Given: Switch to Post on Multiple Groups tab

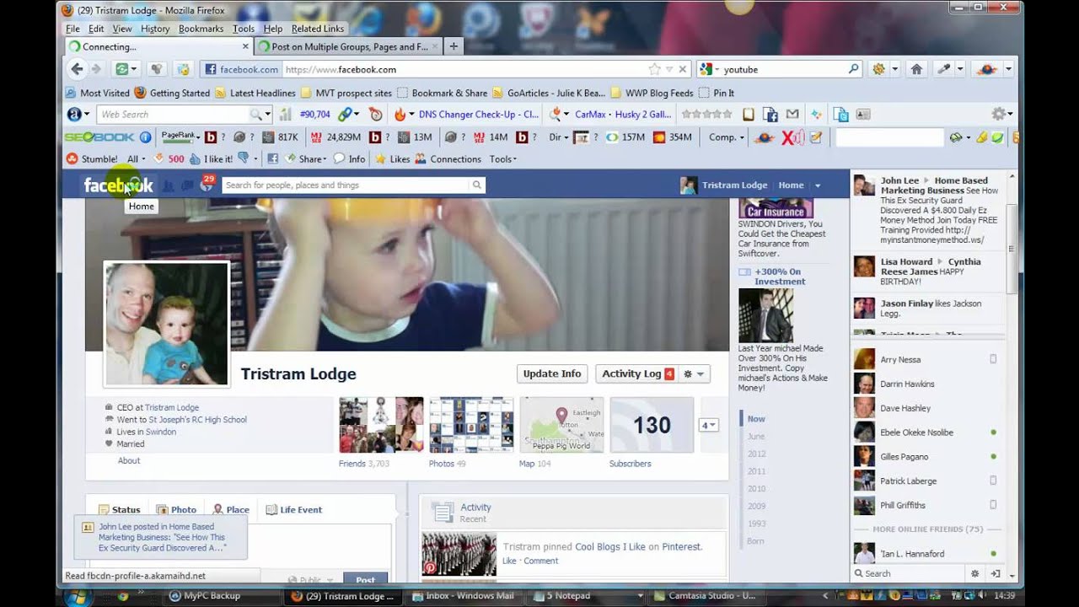Looking at the screenshot, I should [348, 47].
